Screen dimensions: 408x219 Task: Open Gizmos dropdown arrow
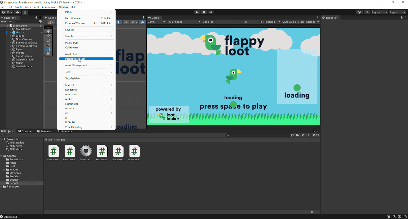coord(318,22)
